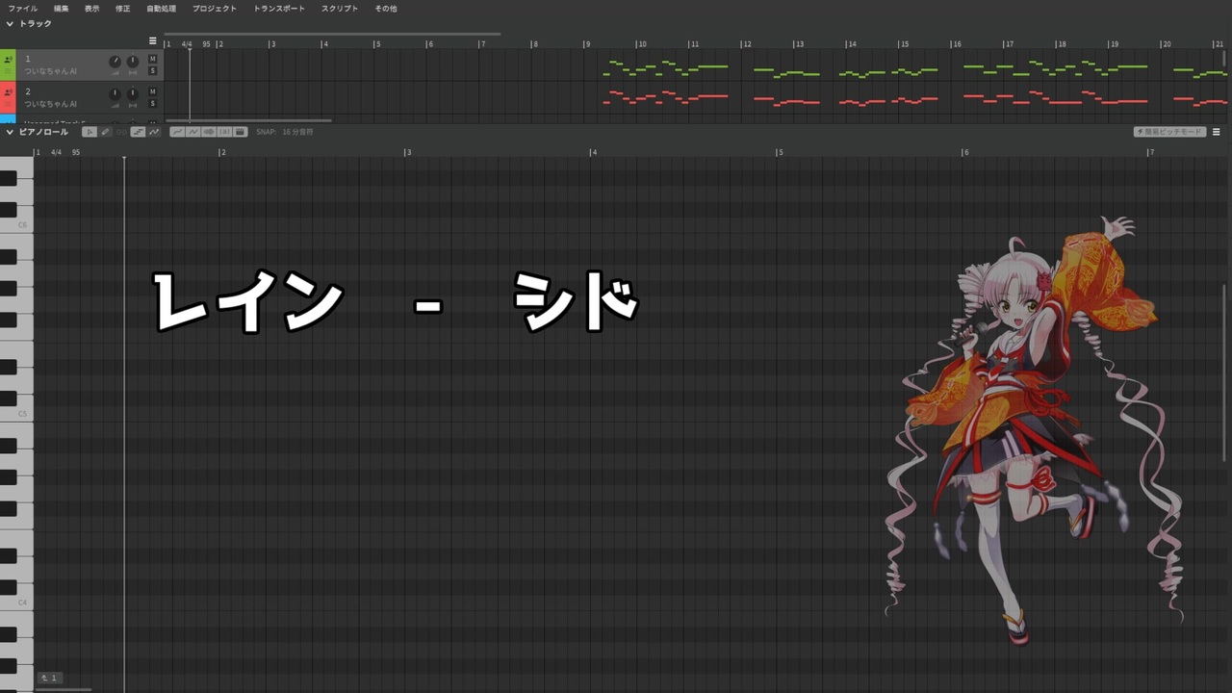Click the clapperboard icon in piano roll toolbar
Viewport: 1232px width, 693px height.
point(240,132)
